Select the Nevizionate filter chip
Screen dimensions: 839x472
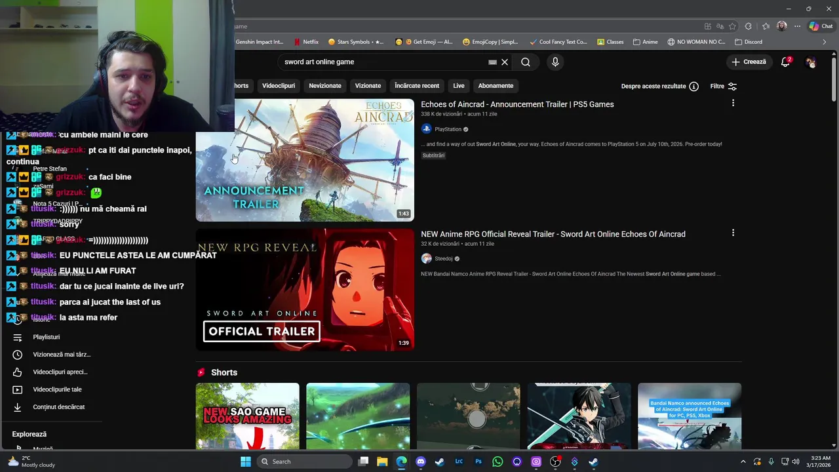click(x=325, y=86)
